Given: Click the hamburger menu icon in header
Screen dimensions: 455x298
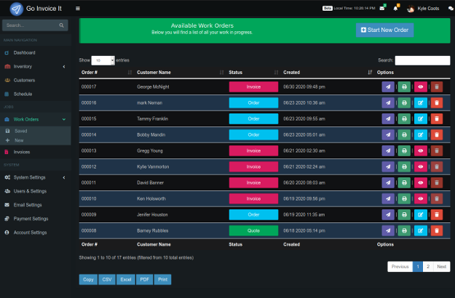Looking at the screenshot, I should [x=78, y=9].
